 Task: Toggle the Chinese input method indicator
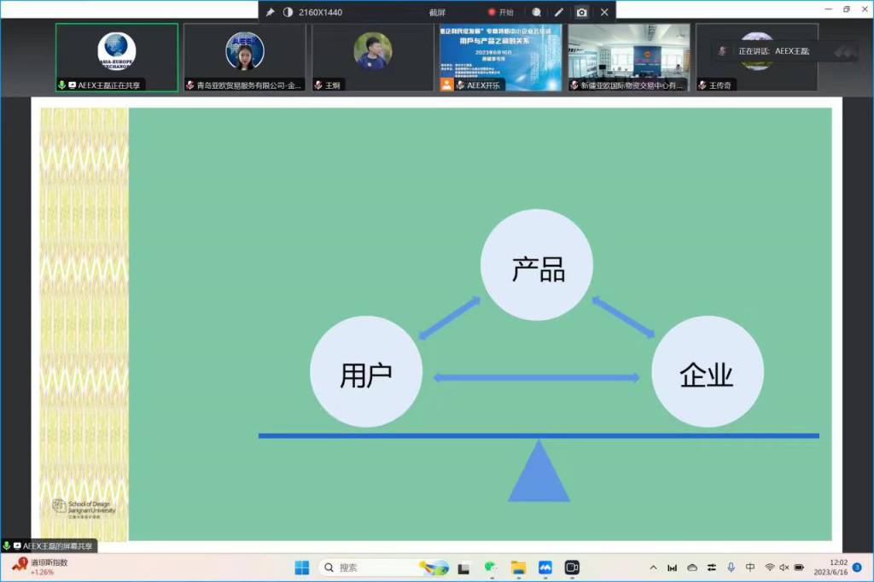tap(749, 567)
